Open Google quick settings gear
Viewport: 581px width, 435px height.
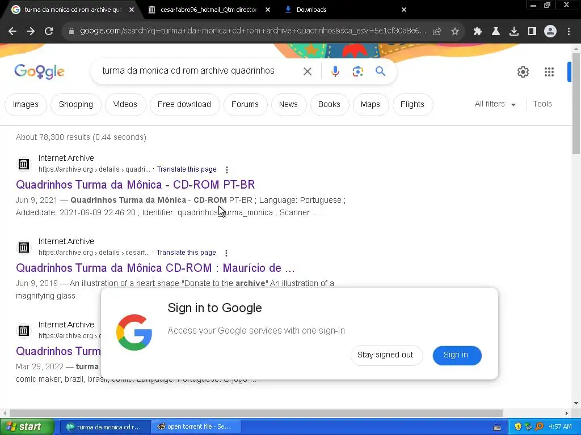coord(523,72)
